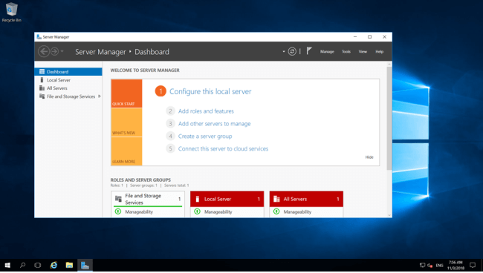Click Manageability under Local Server tile
Viewport: 483px width, 273px height.
point(218,212)
